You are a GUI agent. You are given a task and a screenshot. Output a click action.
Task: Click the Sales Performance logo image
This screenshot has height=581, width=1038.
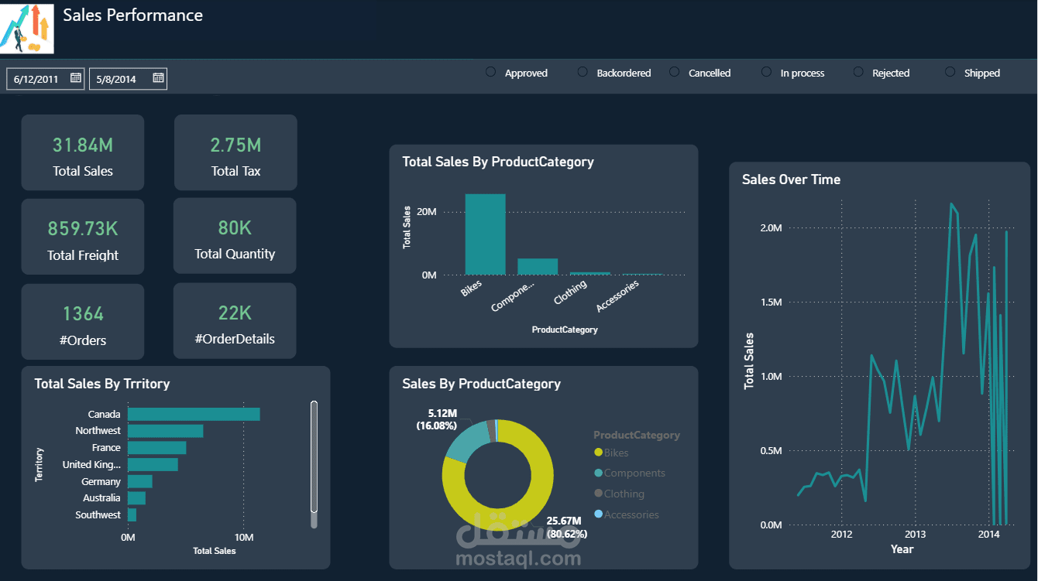[x=26, y=28]
